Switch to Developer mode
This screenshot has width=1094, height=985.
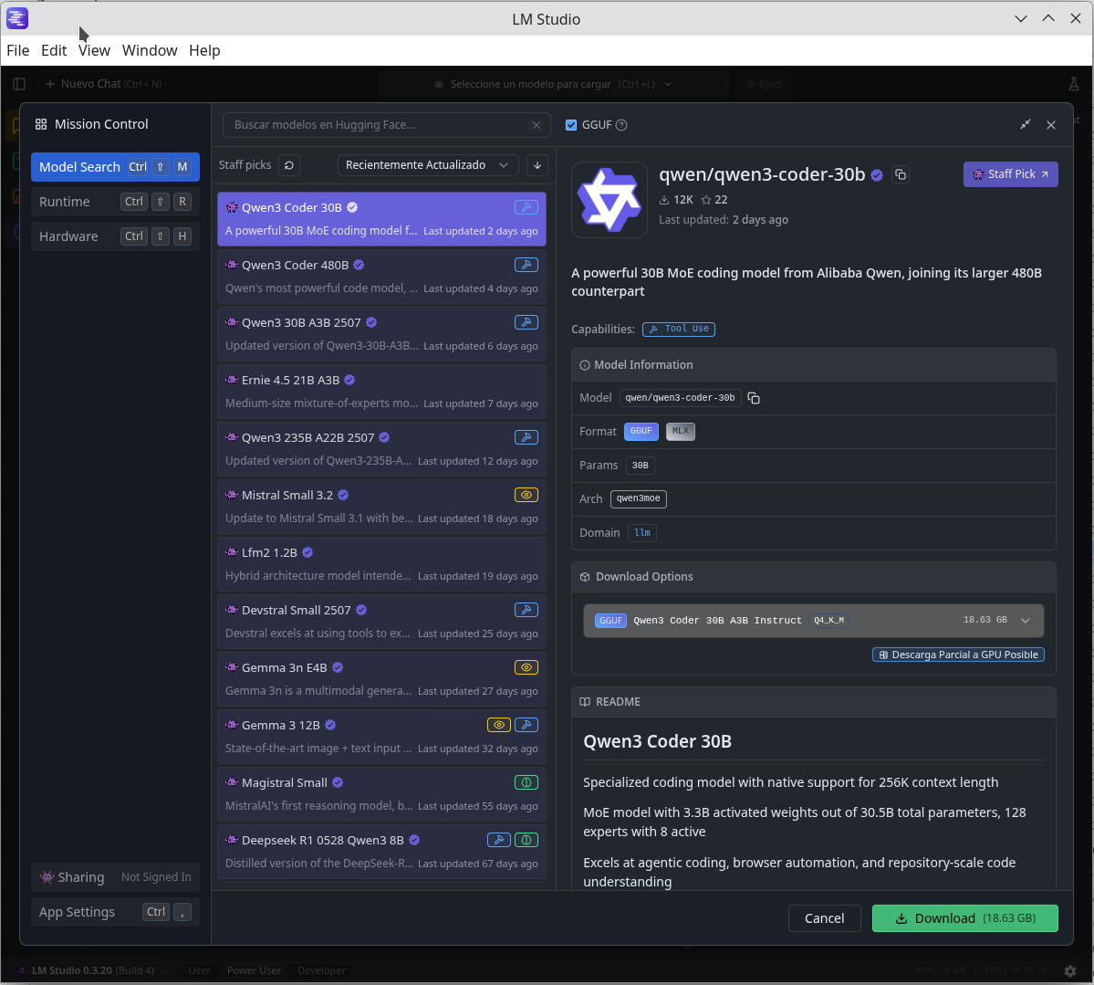[x=322, y=970]
